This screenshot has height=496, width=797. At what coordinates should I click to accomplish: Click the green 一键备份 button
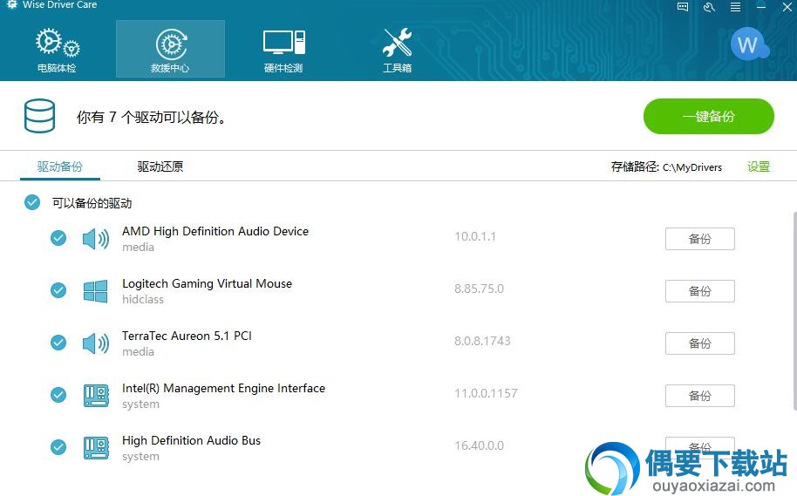point(709,117)
